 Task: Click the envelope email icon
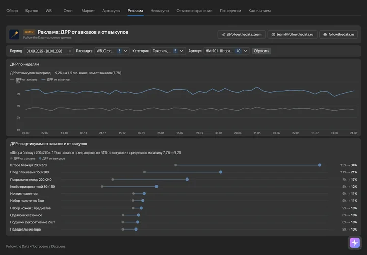tap(273, 34)
